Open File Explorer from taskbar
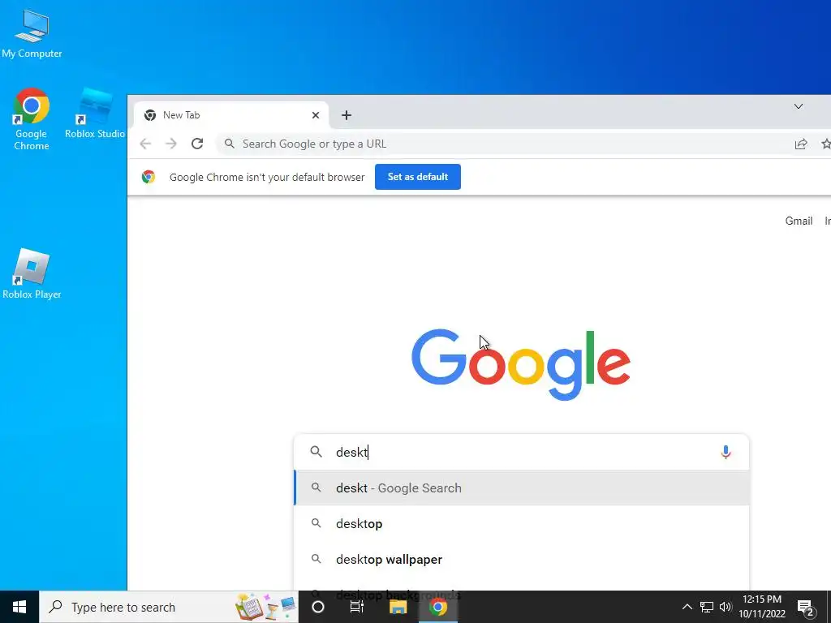 (398, 607)
